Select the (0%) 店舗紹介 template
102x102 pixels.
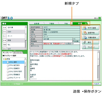pos(14,68)
